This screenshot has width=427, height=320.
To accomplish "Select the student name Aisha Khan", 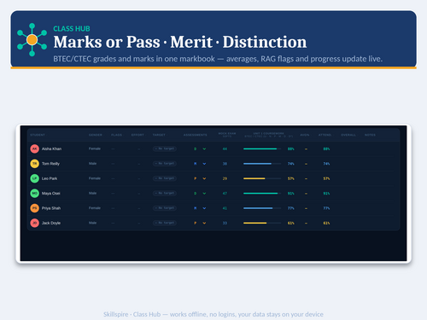I will [x=51, y=148].
